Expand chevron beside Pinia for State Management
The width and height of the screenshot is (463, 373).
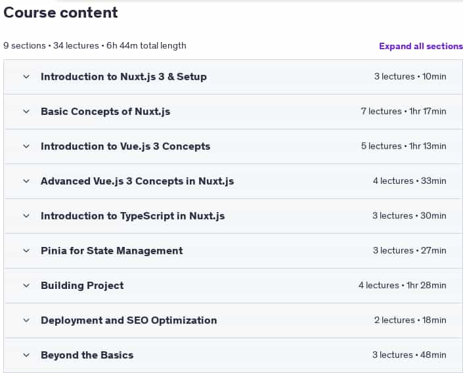coord(26,251)
